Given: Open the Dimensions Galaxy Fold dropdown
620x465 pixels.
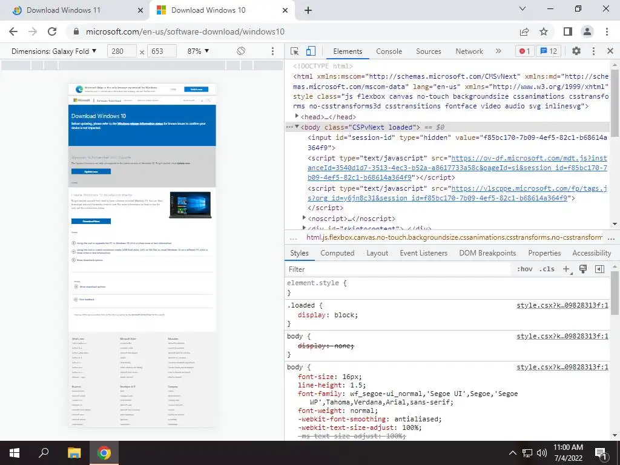Looking at the screenshot, I should (x=54, y=51).
